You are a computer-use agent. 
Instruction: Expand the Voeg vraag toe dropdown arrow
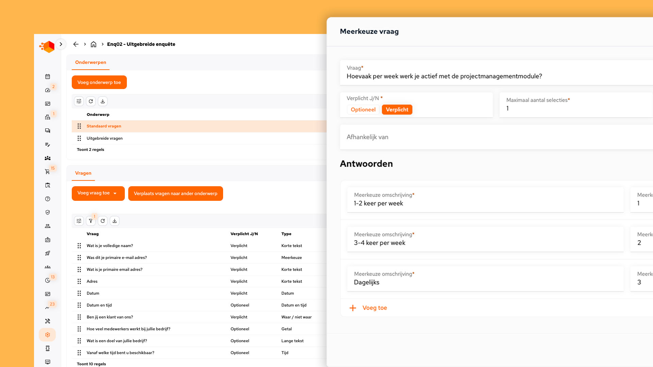tap(116, 193)
